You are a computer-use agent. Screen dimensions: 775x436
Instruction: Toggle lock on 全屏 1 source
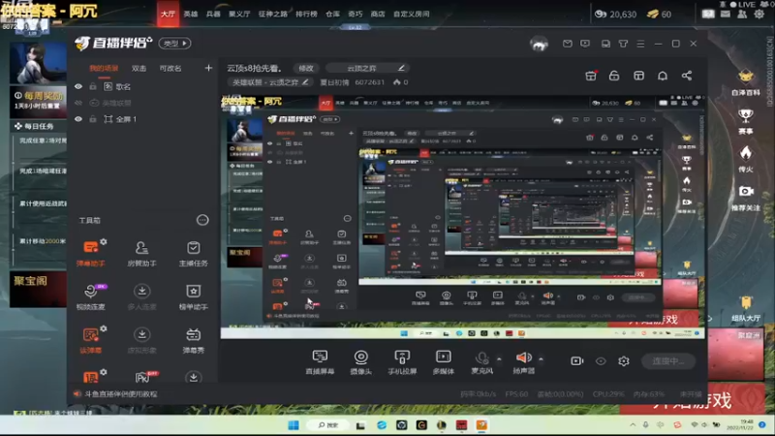tap(92, 119)
